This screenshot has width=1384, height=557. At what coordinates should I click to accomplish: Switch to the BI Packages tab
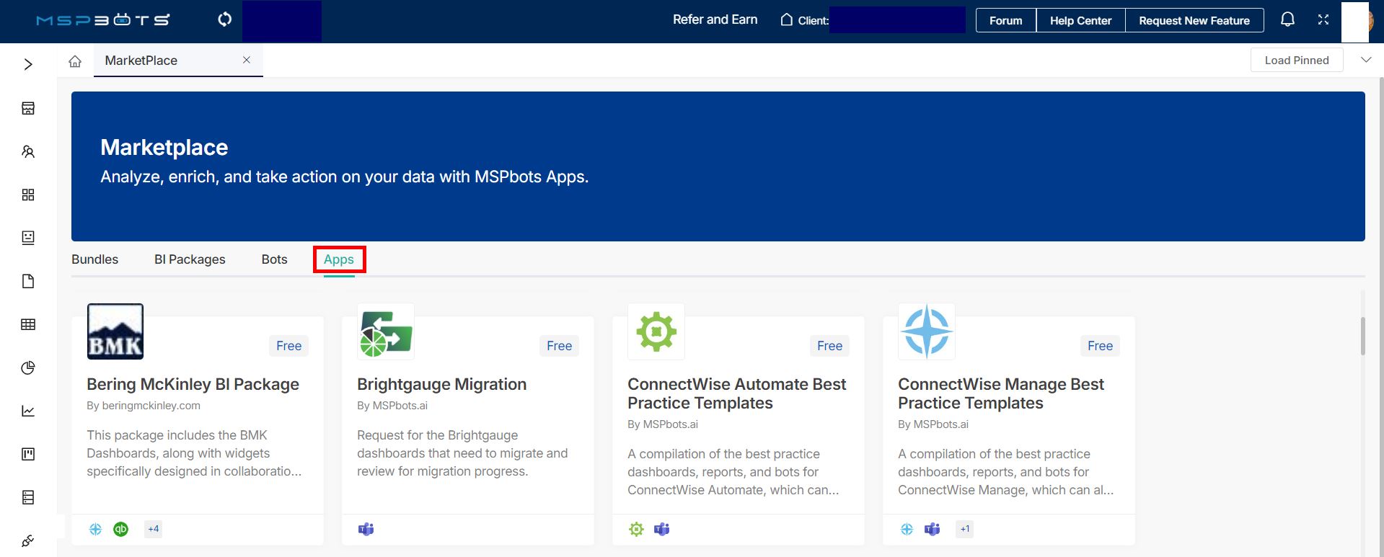190,259
